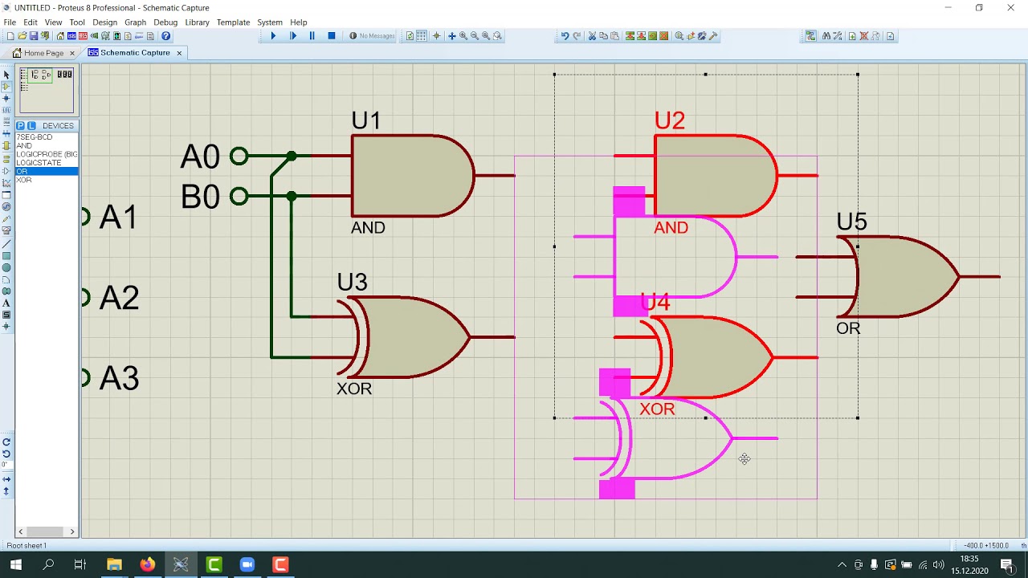Open the Windows Start menu

[x=15, y=565]
